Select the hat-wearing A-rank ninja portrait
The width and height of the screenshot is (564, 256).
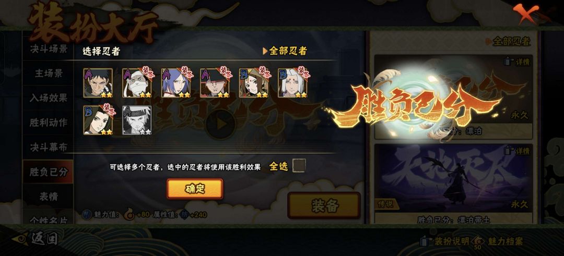click(x=215, y=83)
